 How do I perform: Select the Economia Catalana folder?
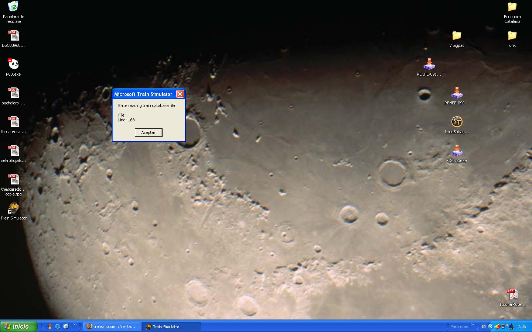(x=512, y=7)
